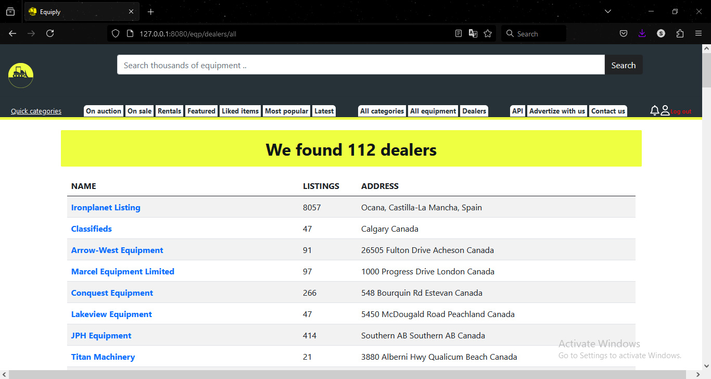This screenshot has height=379, width=711.
Task: Open notifications via the bell icon
Action: point(654,110)
